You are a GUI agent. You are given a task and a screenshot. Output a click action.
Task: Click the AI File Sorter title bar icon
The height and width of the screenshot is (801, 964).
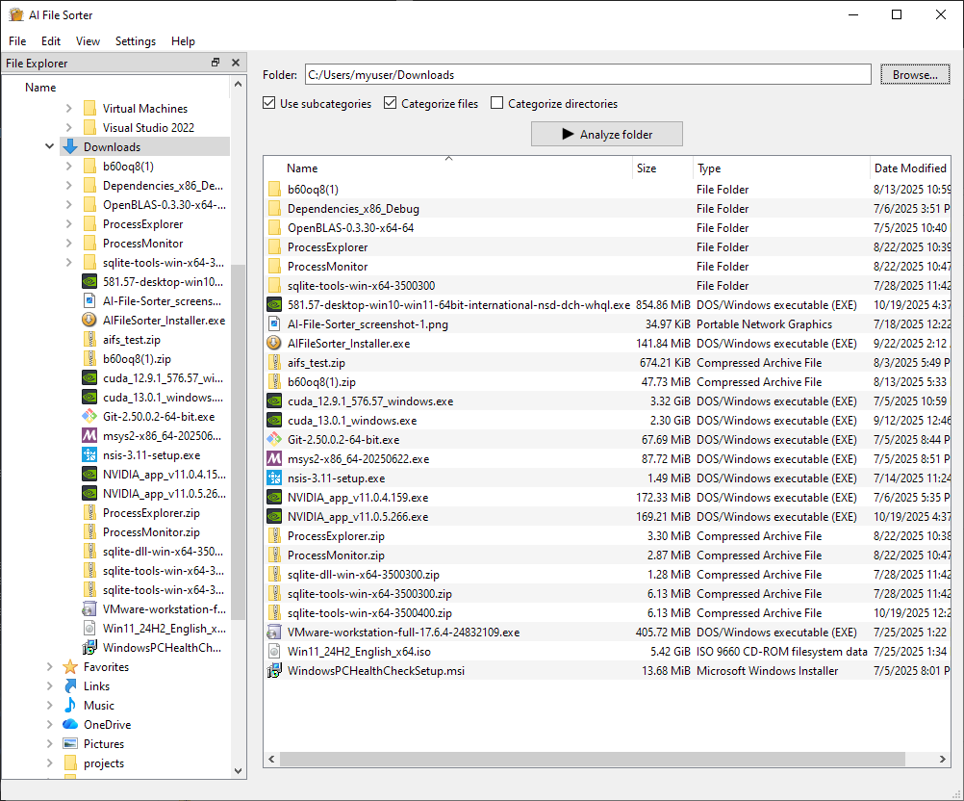[14, 14]
